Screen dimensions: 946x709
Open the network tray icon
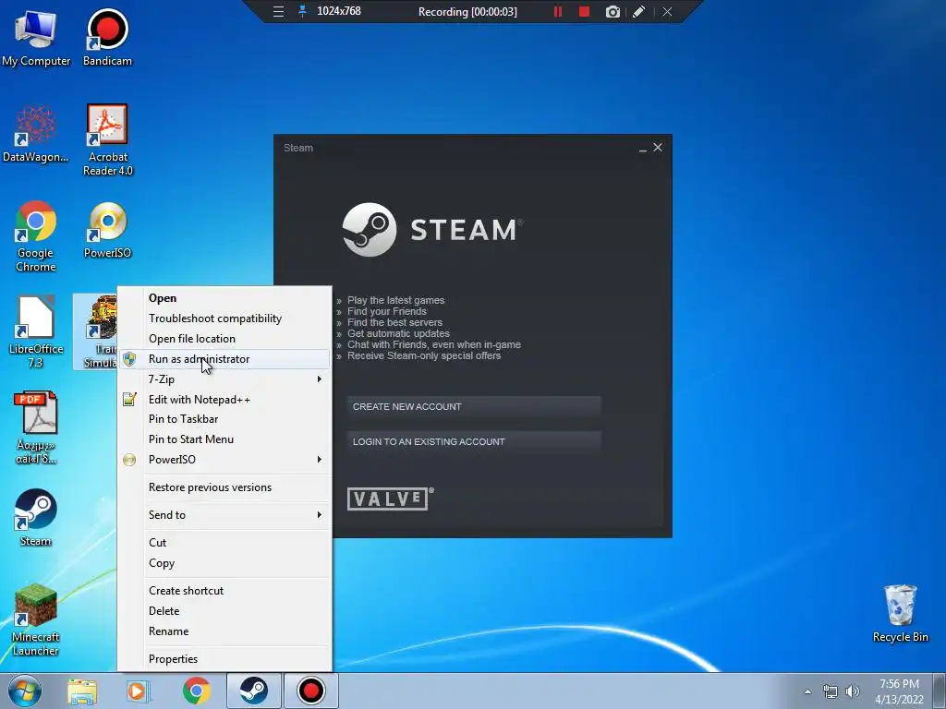831,691
